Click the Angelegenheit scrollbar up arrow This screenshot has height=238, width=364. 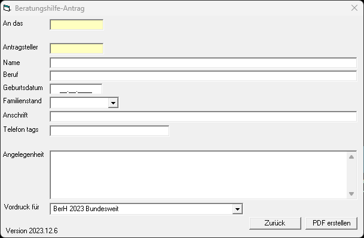[x=351, y=157]
